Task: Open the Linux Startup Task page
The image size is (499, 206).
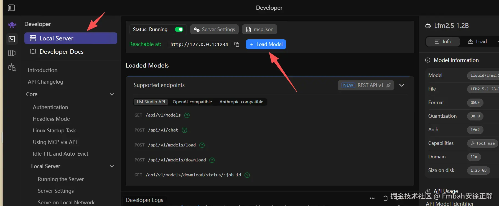Action: 54,130
